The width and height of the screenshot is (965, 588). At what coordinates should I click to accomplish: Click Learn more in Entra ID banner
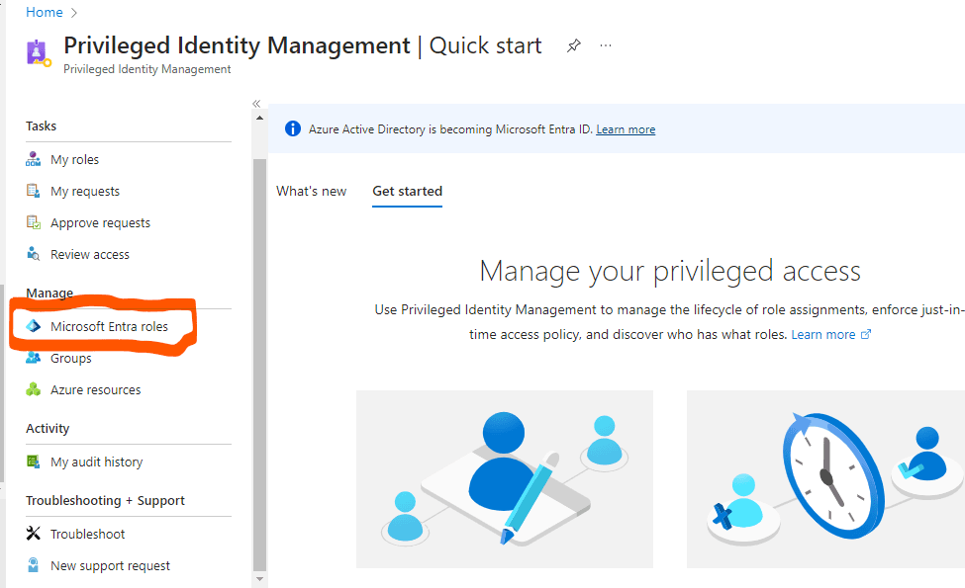pyautogui.click(x=626, y=129)
